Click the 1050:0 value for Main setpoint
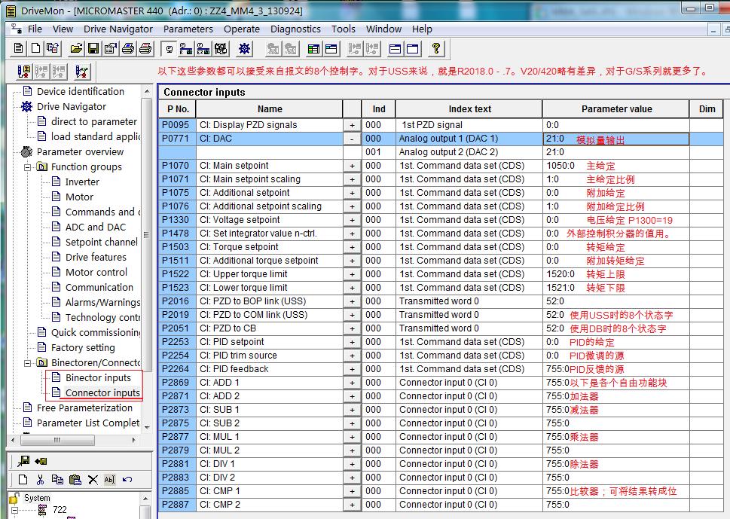 tap(560, 166)
